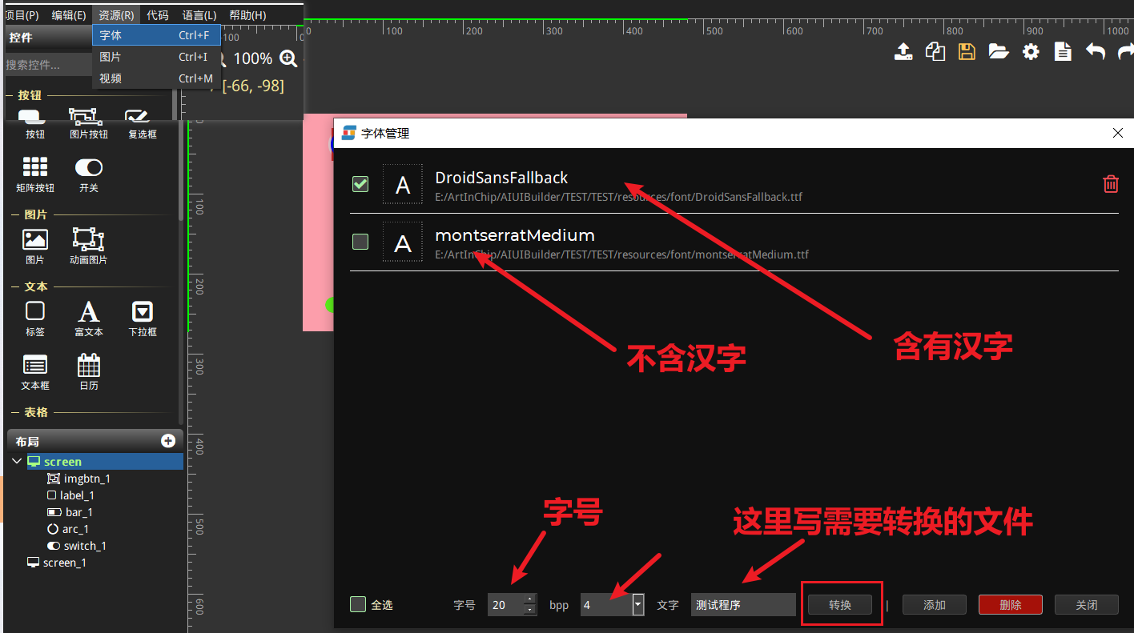Click the red 删除 delete button

[x=1011, y=604]
